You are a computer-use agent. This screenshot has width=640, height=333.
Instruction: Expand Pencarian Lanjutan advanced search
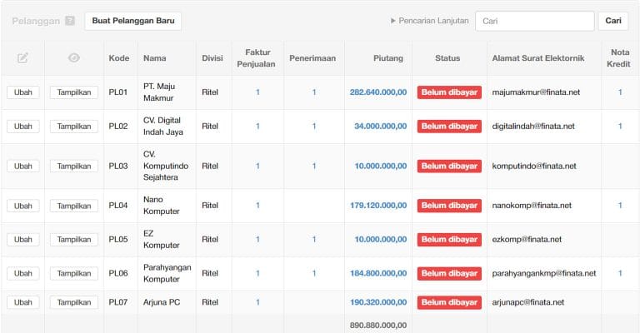430,21
